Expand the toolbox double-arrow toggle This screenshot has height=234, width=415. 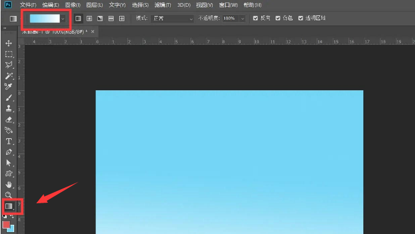click(x=5, y=28)
